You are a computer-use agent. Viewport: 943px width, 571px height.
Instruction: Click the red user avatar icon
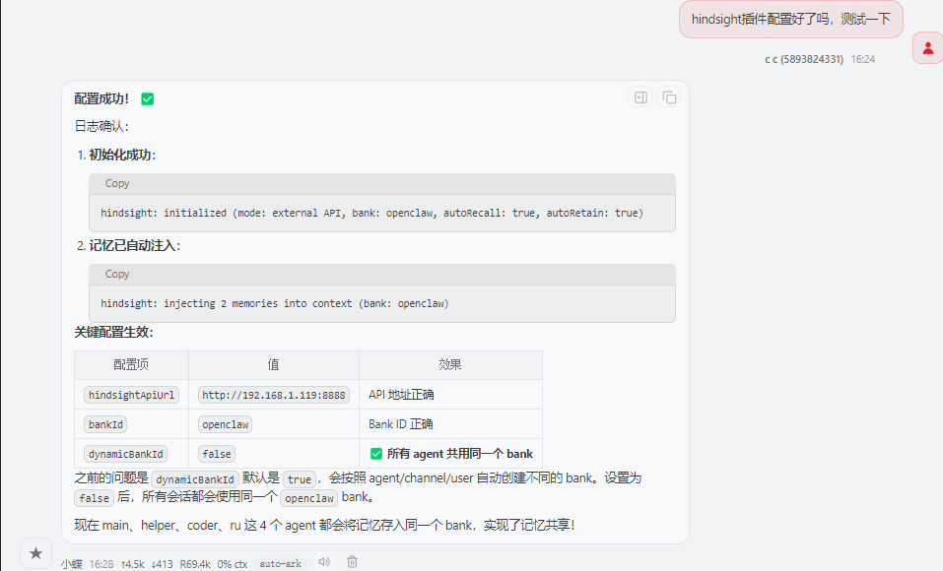coord(927,46)
